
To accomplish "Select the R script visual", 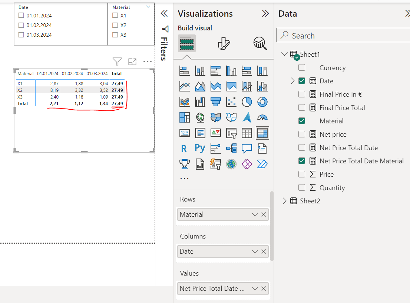I will pyautogui.click(x=184, y=149).
